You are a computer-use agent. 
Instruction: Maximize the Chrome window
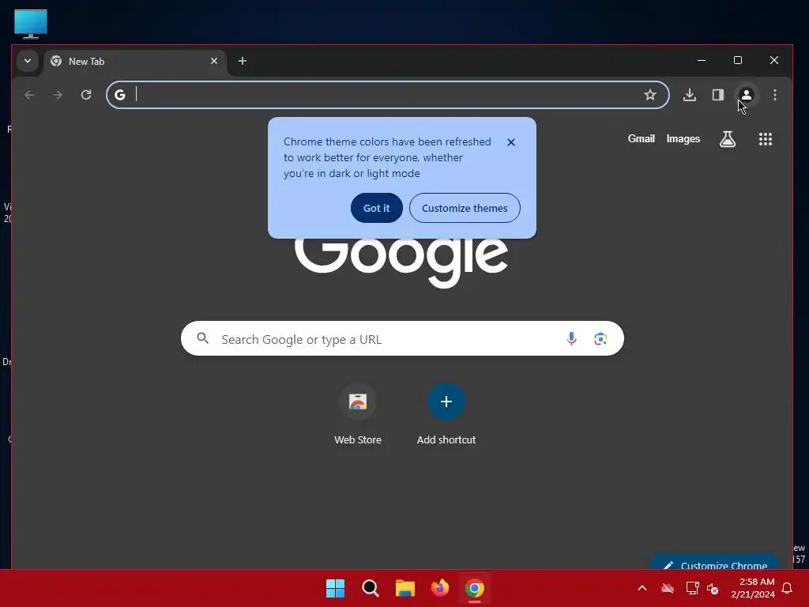(x=738, y=60)
